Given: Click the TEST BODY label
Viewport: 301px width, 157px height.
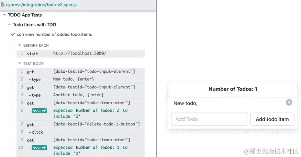Looking at the screenshot, I should point(33,63).
